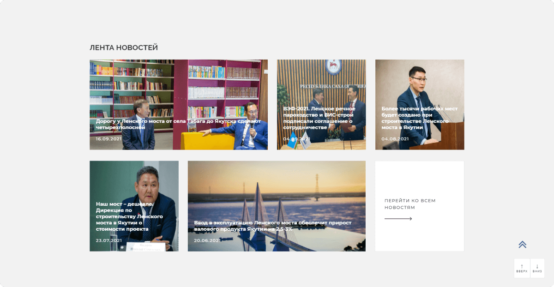Click the date 23.07.2021
Screen dimensions: 554x287
(109, 240)
